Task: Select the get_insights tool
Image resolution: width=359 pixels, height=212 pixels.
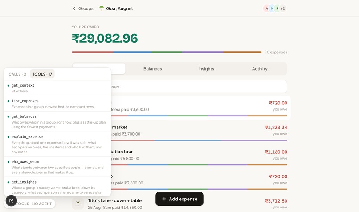Action: [57, 186]
